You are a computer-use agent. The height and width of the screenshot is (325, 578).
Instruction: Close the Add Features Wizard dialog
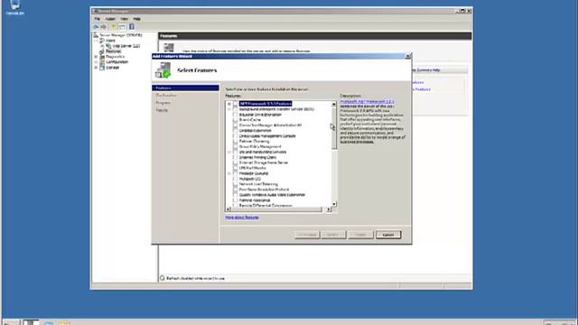(x=407, y=56)
